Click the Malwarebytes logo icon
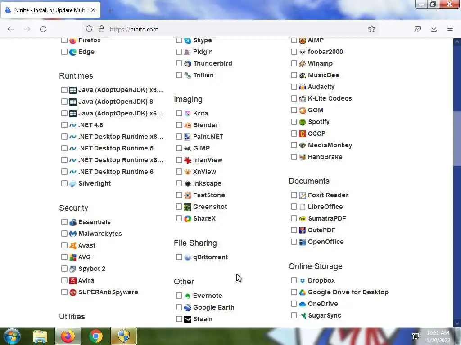Viewport: 461px width, 345px height. tap(72, 234)
